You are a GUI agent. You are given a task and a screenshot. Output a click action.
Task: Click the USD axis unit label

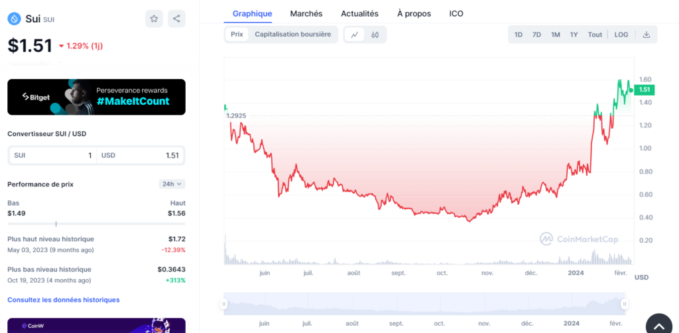[x=642, y=277]
